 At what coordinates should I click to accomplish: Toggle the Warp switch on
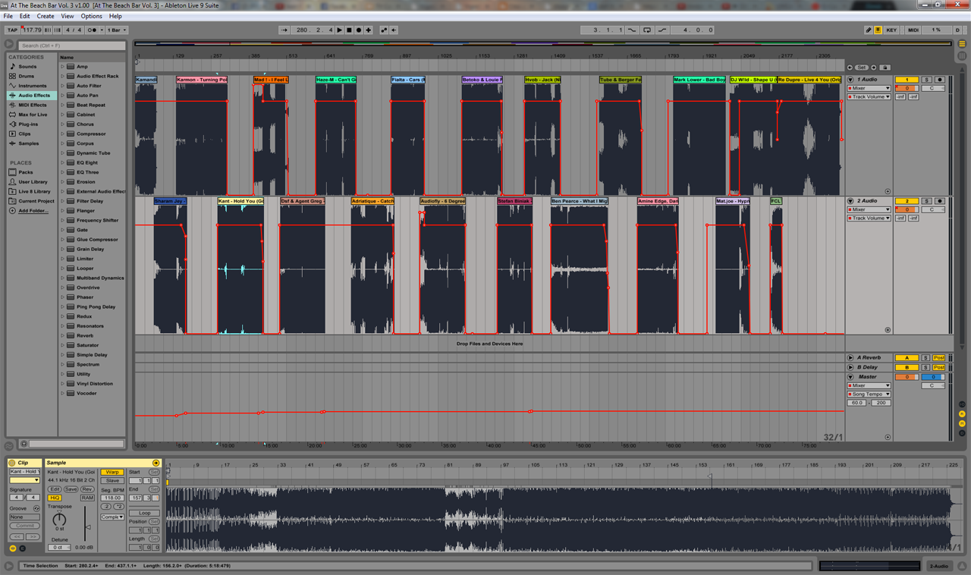(x=112, y=472)
